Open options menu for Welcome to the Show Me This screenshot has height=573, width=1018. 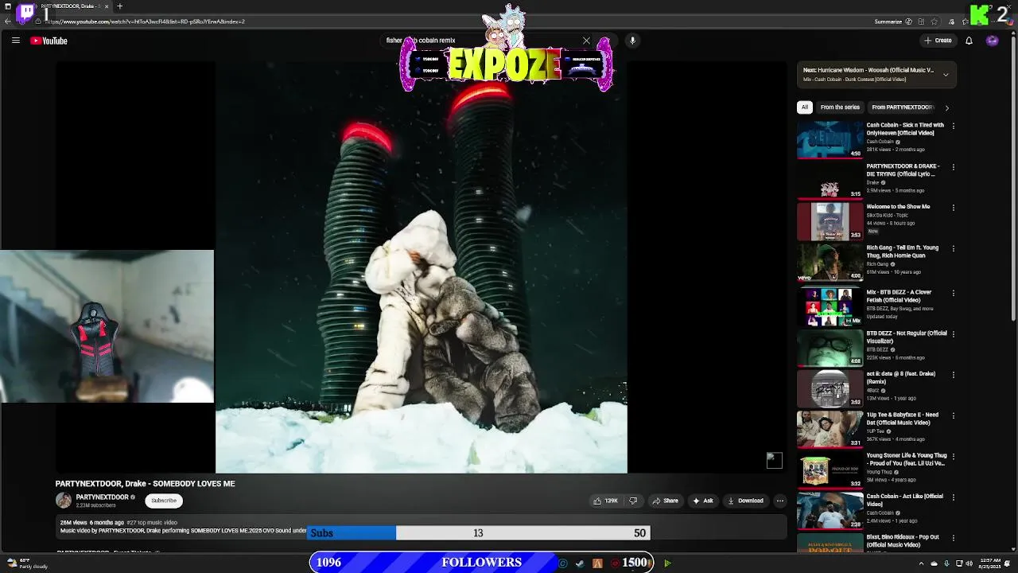click(953, 208)
